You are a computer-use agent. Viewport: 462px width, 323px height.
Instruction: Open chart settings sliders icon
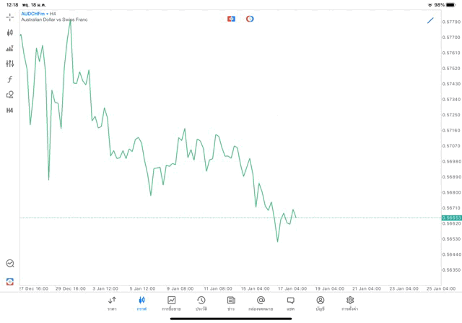9,64
